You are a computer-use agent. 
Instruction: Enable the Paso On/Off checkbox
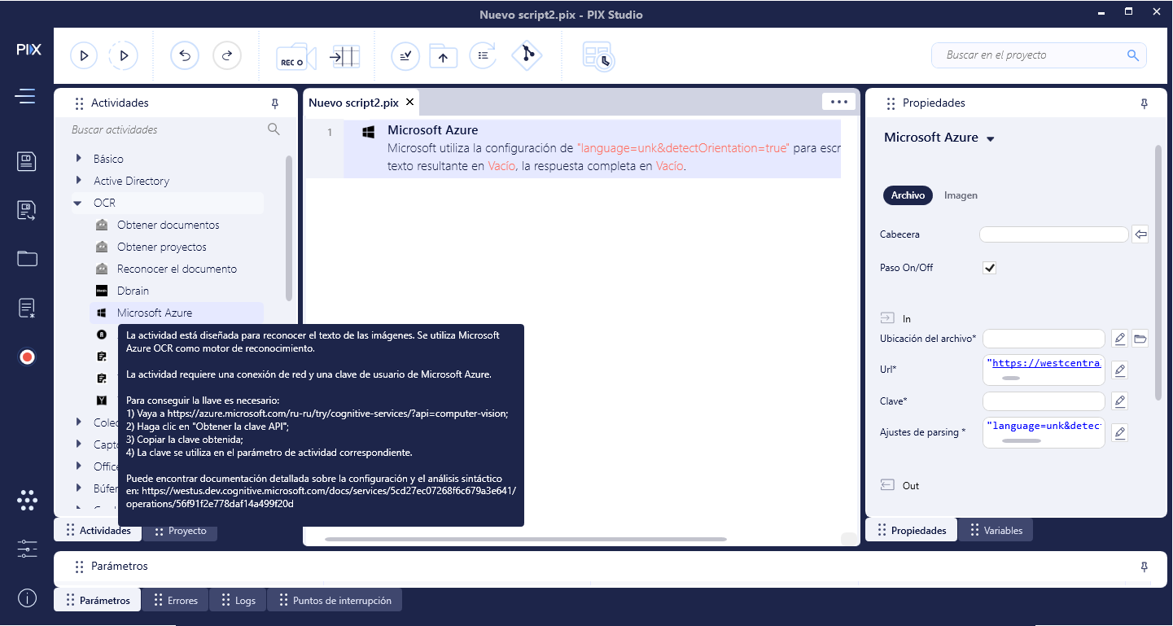[989, 267]
